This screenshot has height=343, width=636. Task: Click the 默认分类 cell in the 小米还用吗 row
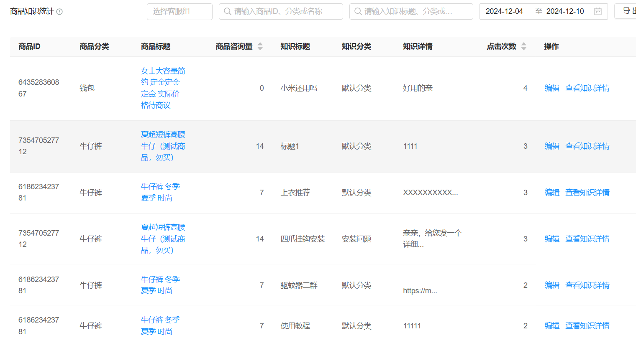pyautogui.click(x=356, y=88)
